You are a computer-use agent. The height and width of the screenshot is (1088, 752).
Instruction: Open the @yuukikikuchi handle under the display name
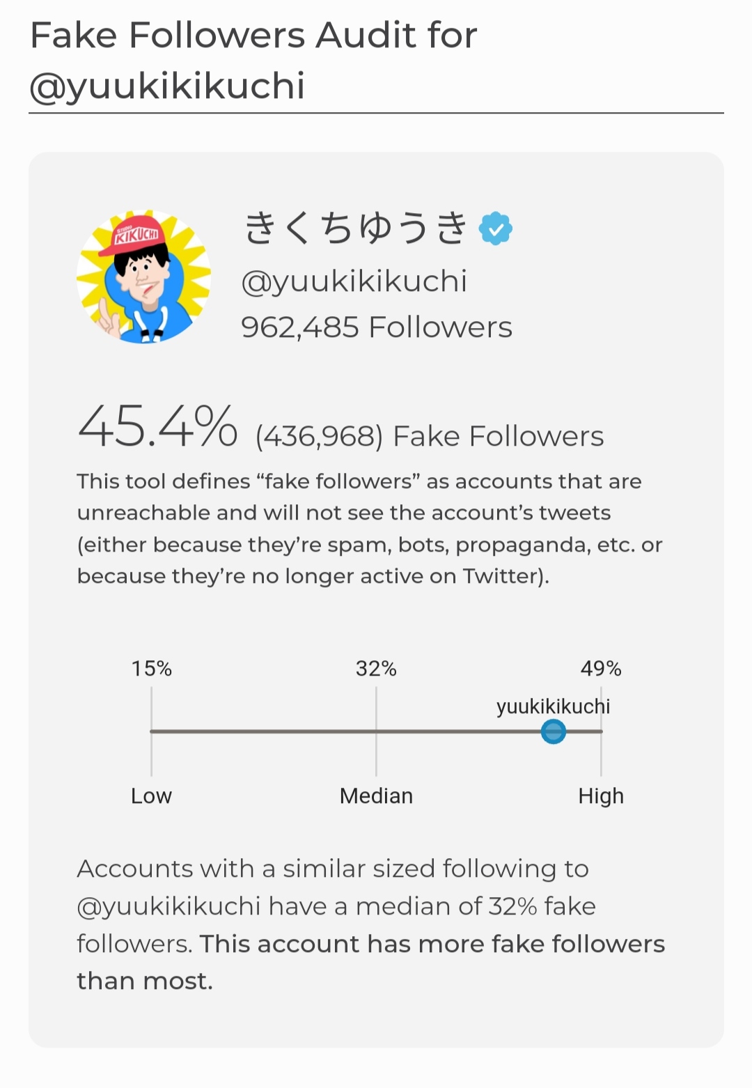point(354,281)
